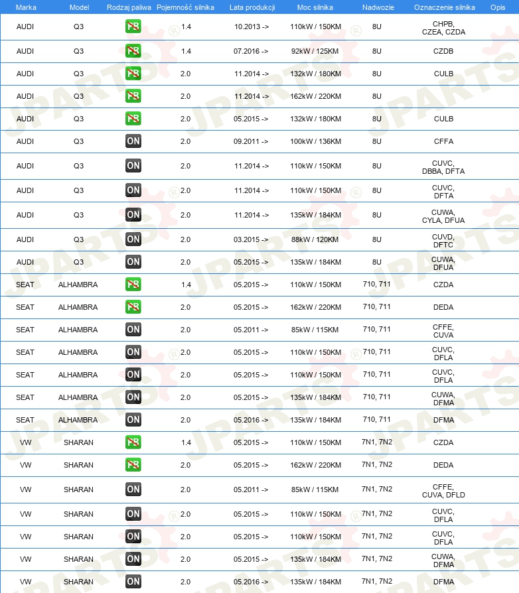Image resolution: width=519 pixels, height=593 pixels.
Task: Select 7N1, 7N2 body cell in VW DEDA row
Action: (377, 464)
